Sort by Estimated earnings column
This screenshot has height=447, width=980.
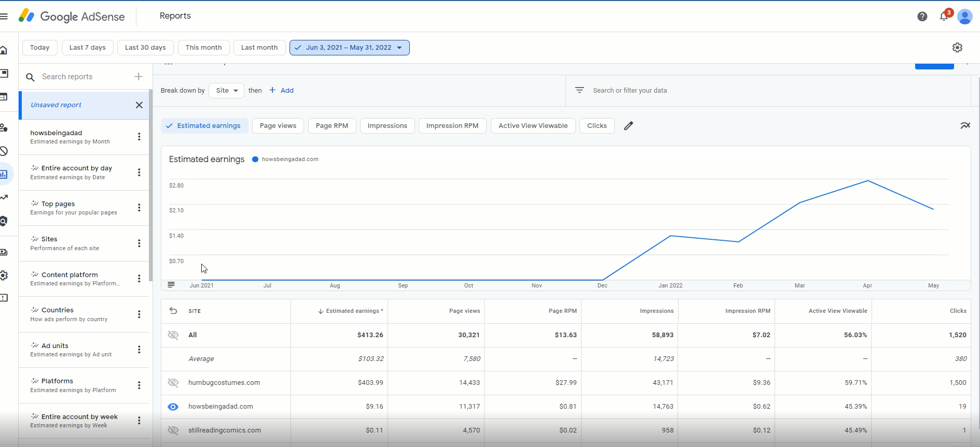pyautogui.click(x=350, y=311)
